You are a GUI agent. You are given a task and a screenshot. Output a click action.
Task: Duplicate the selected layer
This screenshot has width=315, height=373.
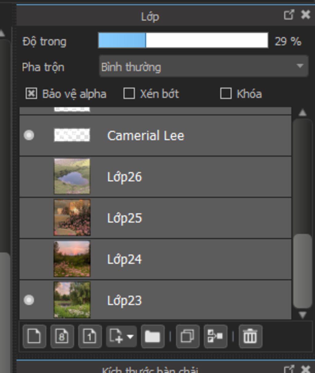(x=188, y=336)
